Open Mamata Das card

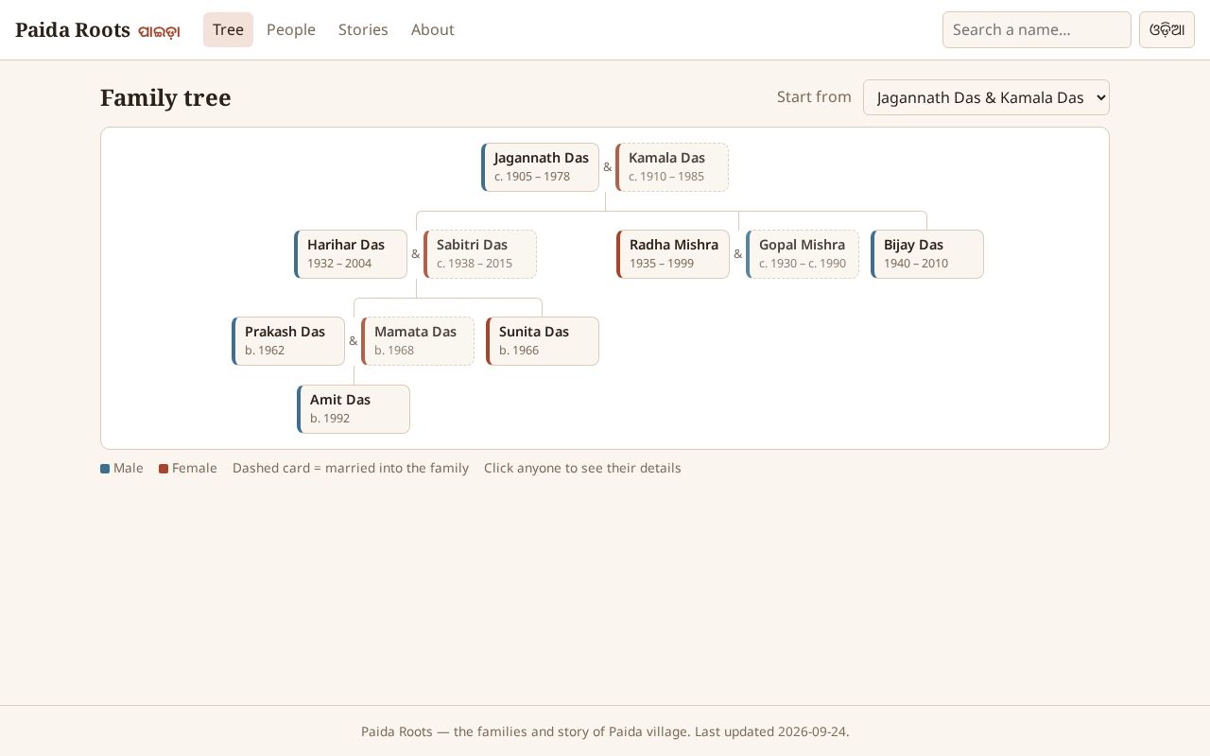click(418, 341)
